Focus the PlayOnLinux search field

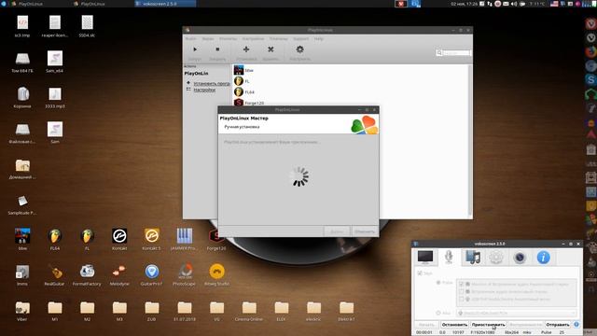point(453,52)
